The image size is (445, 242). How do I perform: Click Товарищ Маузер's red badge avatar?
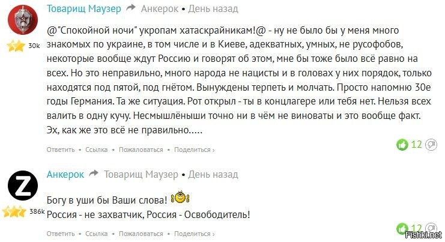[x=22, y=22]
